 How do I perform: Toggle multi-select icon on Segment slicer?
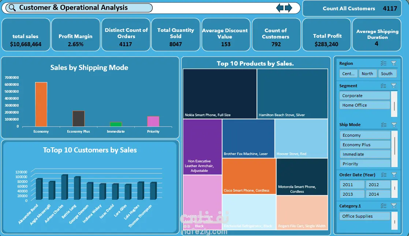(x=383, y=86)
